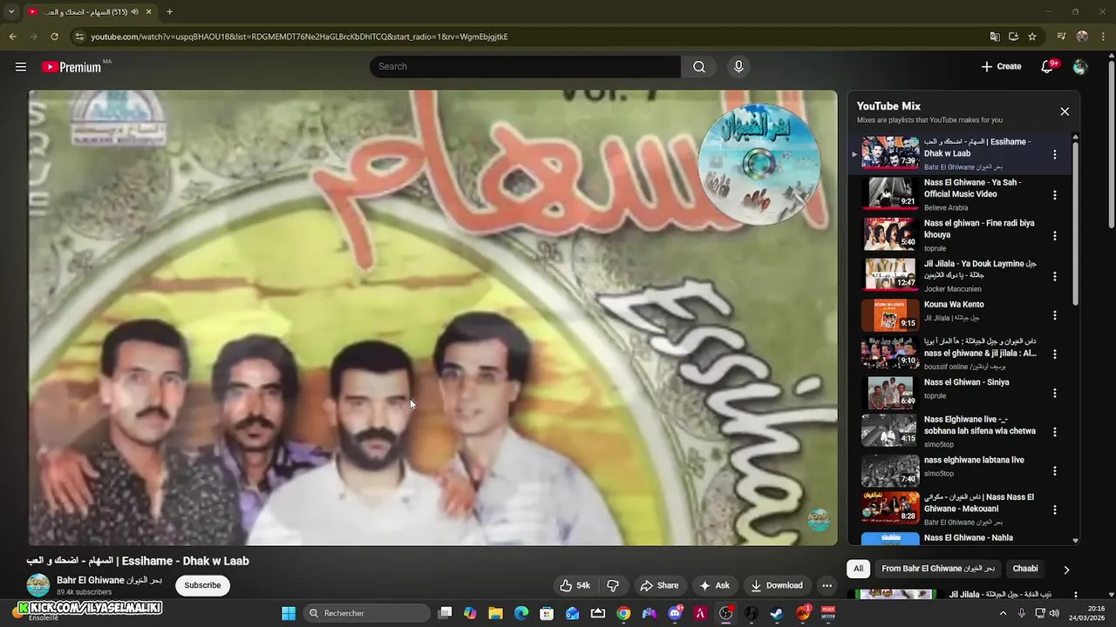Click Bahr El Ghiwane channel avatar
Viewport: 1116px width, 627px height.
coord(38,585)
